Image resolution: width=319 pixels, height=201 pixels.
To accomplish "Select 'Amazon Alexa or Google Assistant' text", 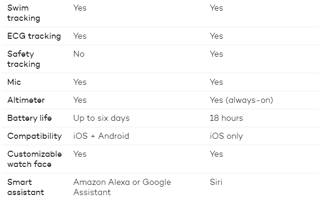I will click(x=122, y=187).
